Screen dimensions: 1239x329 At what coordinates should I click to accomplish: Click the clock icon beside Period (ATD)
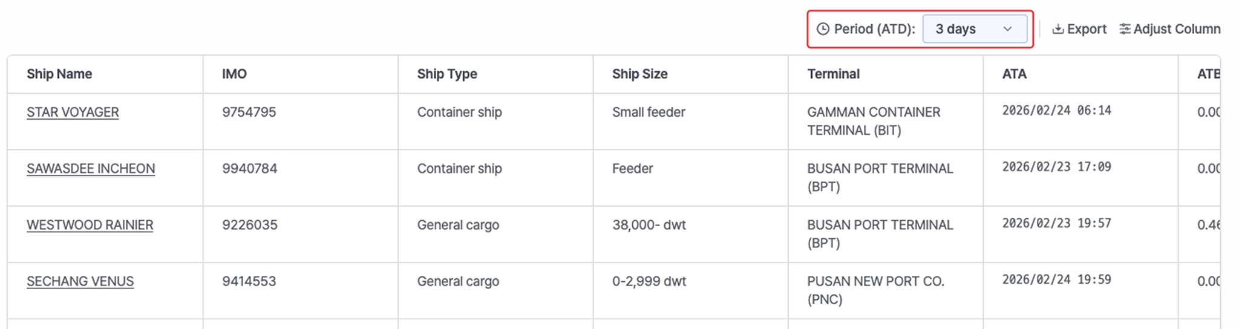pos(823,29)
